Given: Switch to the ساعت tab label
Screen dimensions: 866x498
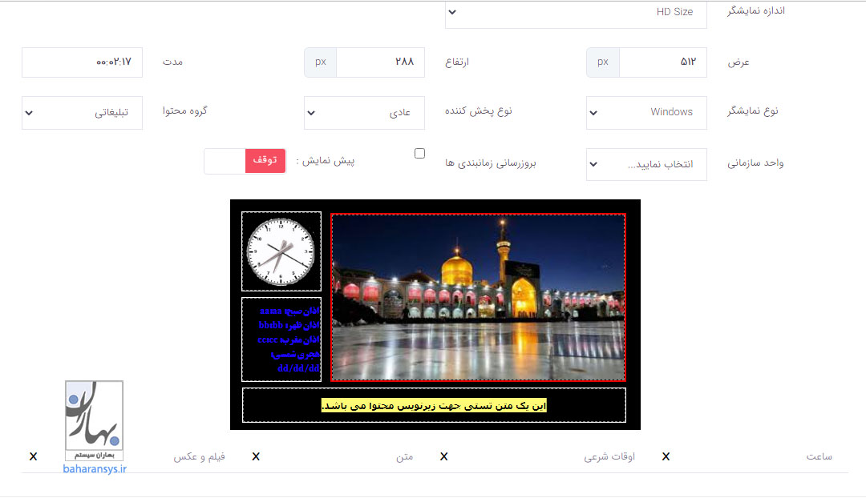Looking at the screenshot, I should coord(819,456).
